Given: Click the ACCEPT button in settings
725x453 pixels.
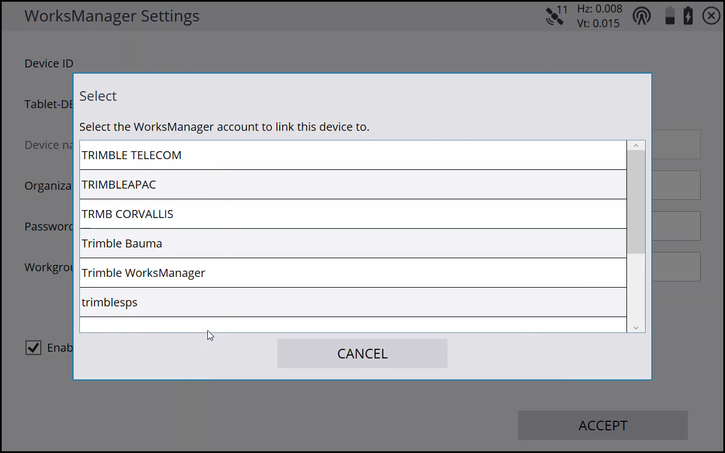Looking at the screenshot, I should pyautogui.click(x=603, y=425).
